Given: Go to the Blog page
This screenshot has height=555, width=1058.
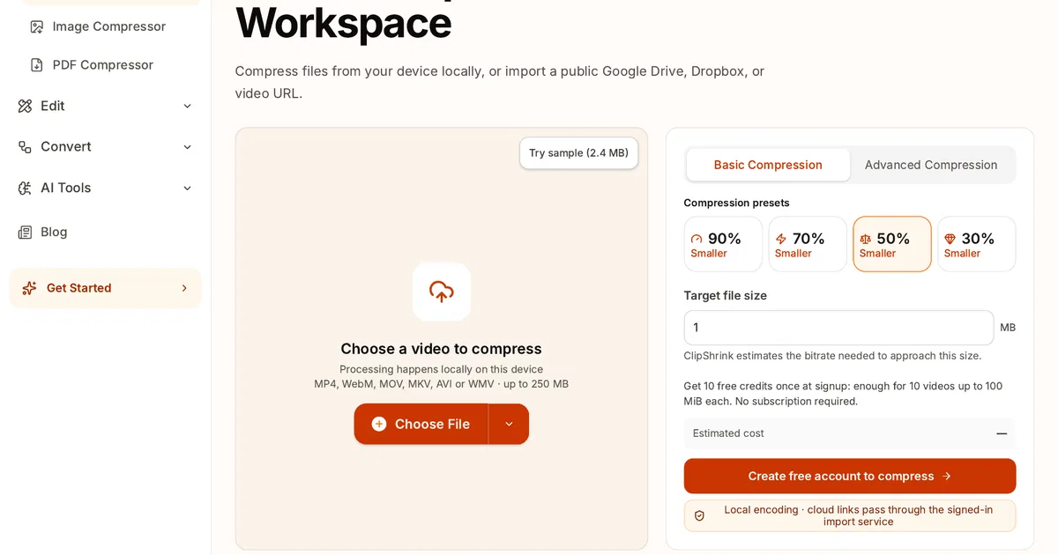Looking at the screenshot, I should (54, 232).
